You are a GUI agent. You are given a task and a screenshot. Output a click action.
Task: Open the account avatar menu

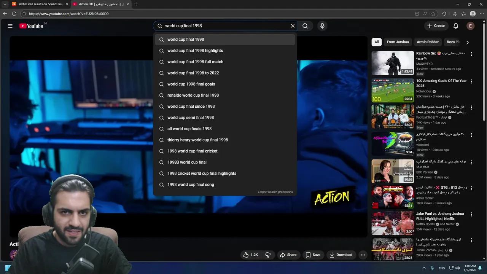471,26
